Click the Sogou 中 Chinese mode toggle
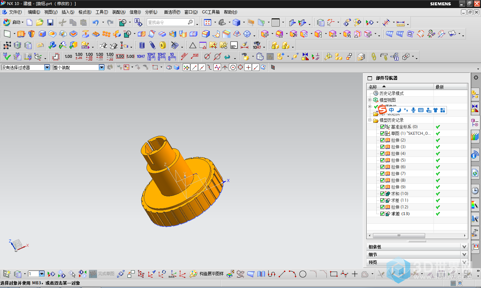This screenshot has width=481, height=288. (x=391, y=110)
